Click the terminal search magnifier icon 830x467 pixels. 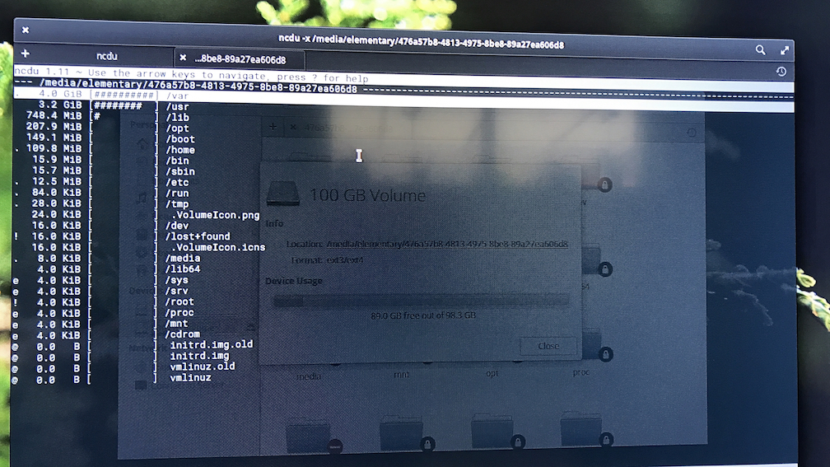pos(760,50)
